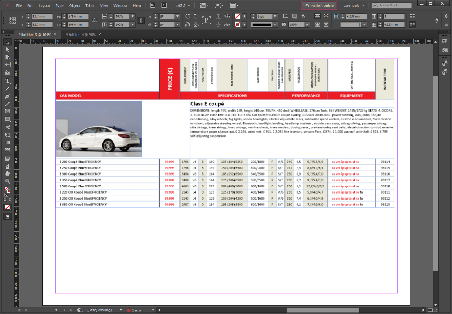Image resolution: width=452 pixels, height=314 pixels.
Task: Click the Publish Online button
Action: coord(319,5)
